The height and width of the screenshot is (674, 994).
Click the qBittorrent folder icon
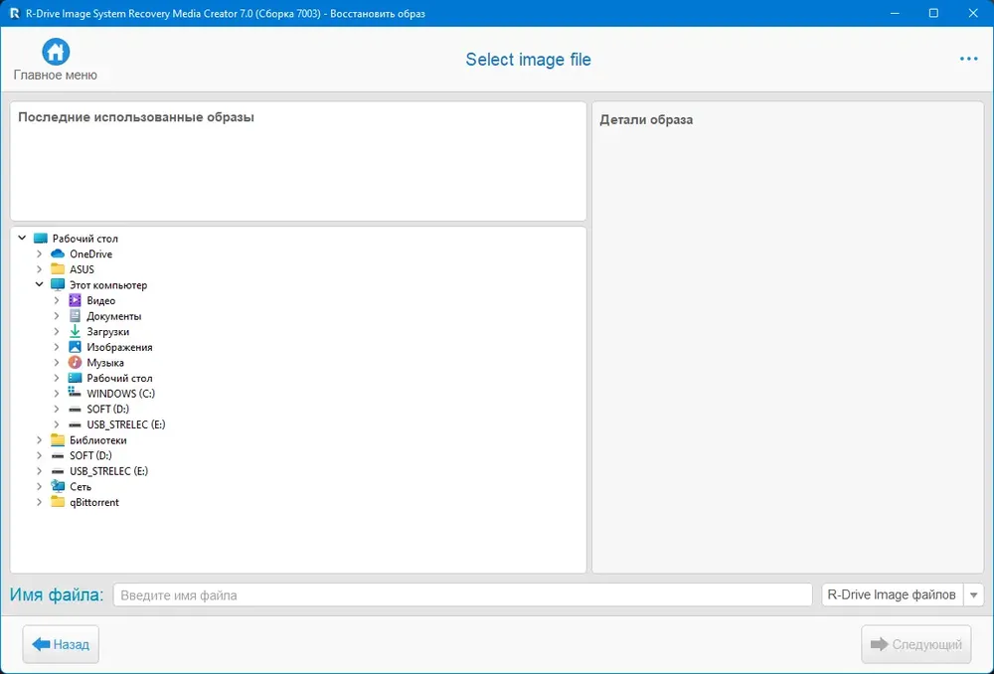58,502
